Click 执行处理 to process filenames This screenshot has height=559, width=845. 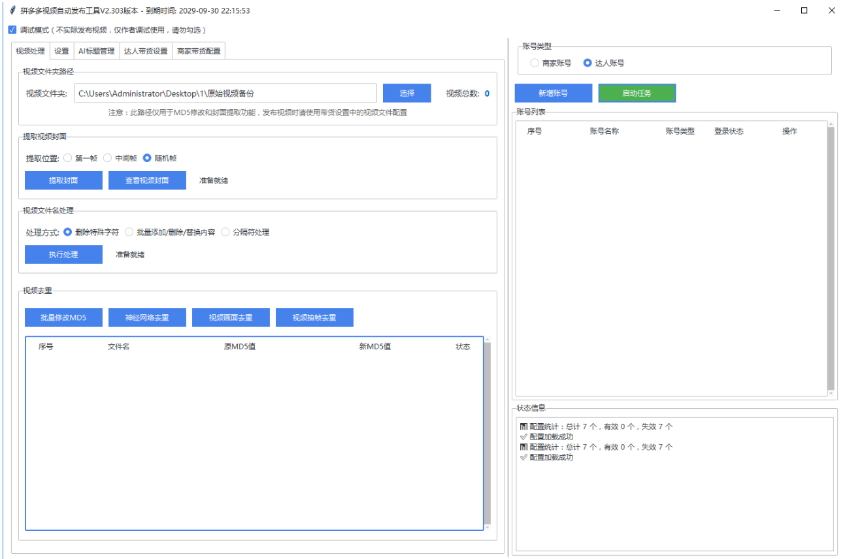[63, 254]
